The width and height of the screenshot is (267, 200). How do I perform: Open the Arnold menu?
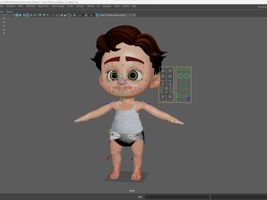pos(126,6)
